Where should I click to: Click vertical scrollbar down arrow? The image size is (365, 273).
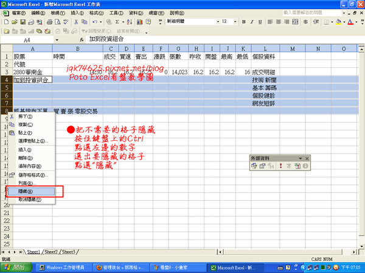click(361, 246)
